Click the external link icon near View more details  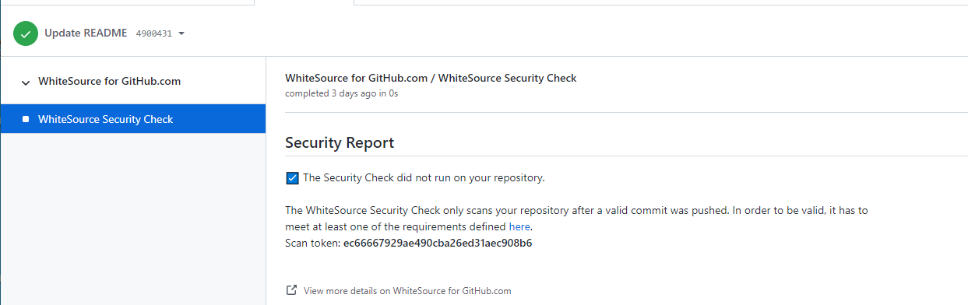292,290
